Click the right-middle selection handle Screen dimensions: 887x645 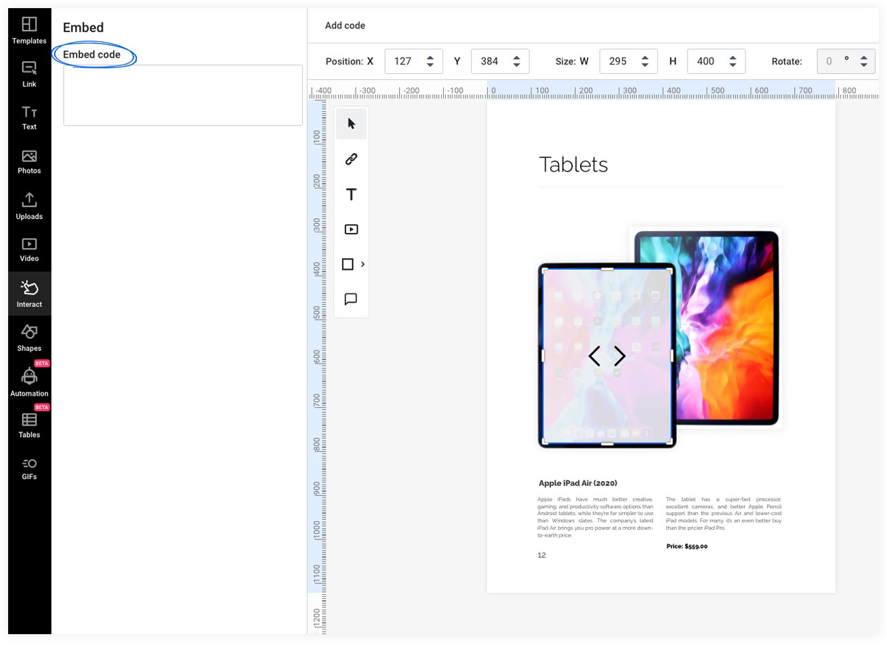pyautogui.click(x=672, y=356)
